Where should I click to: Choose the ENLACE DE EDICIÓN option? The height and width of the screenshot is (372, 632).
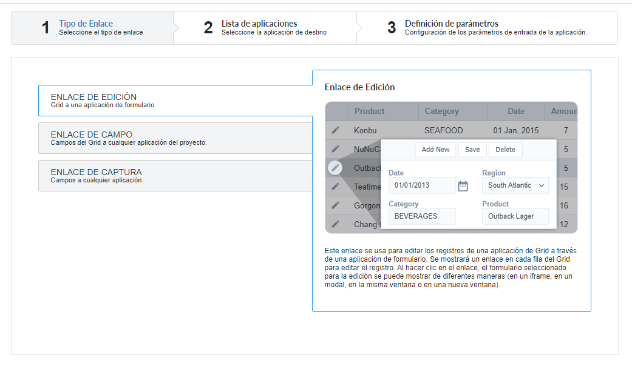coord(175,101)
